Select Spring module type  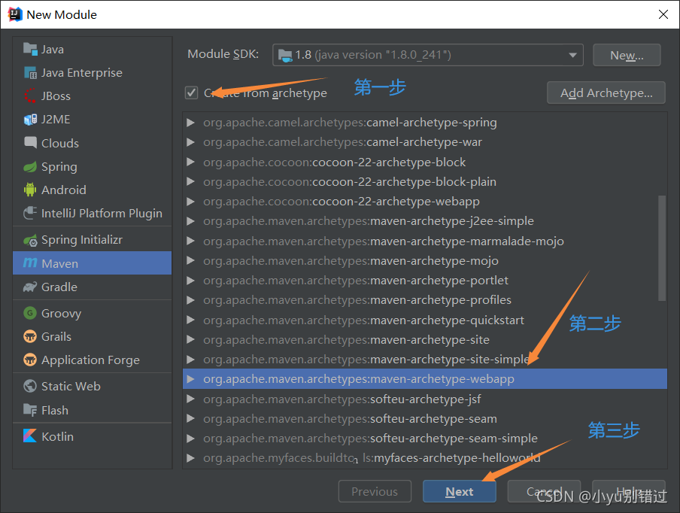(93, 166)
